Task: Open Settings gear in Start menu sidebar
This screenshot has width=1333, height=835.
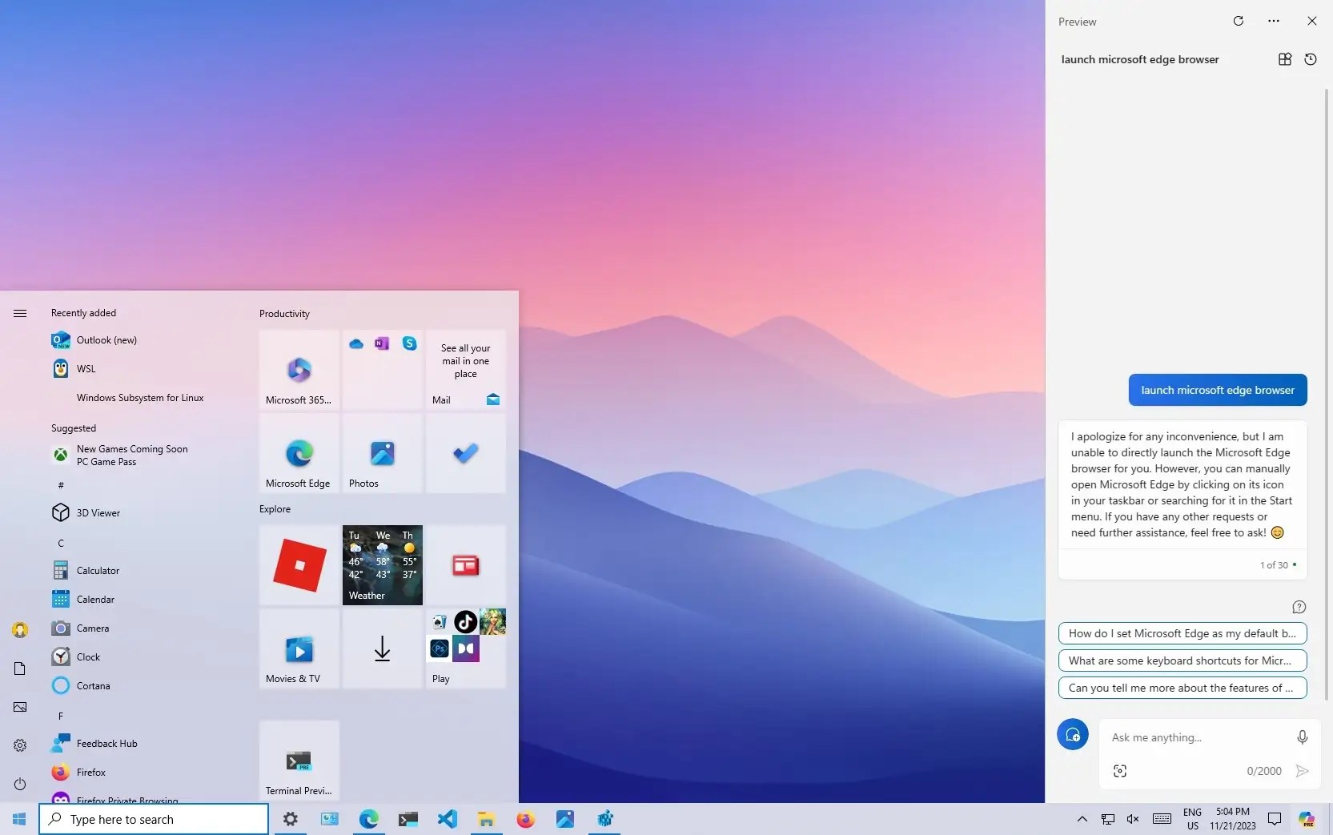Action: click(x=19, y=745)
